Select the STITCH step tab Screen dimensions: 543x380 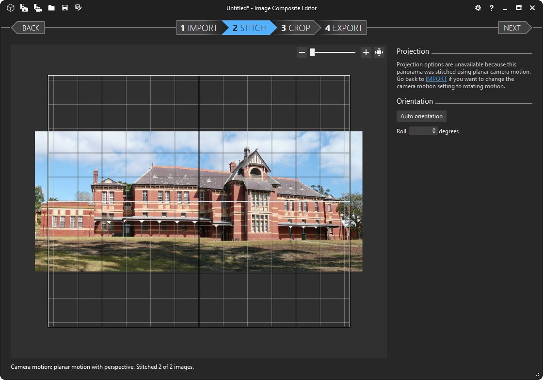click(x=248, y=28)
